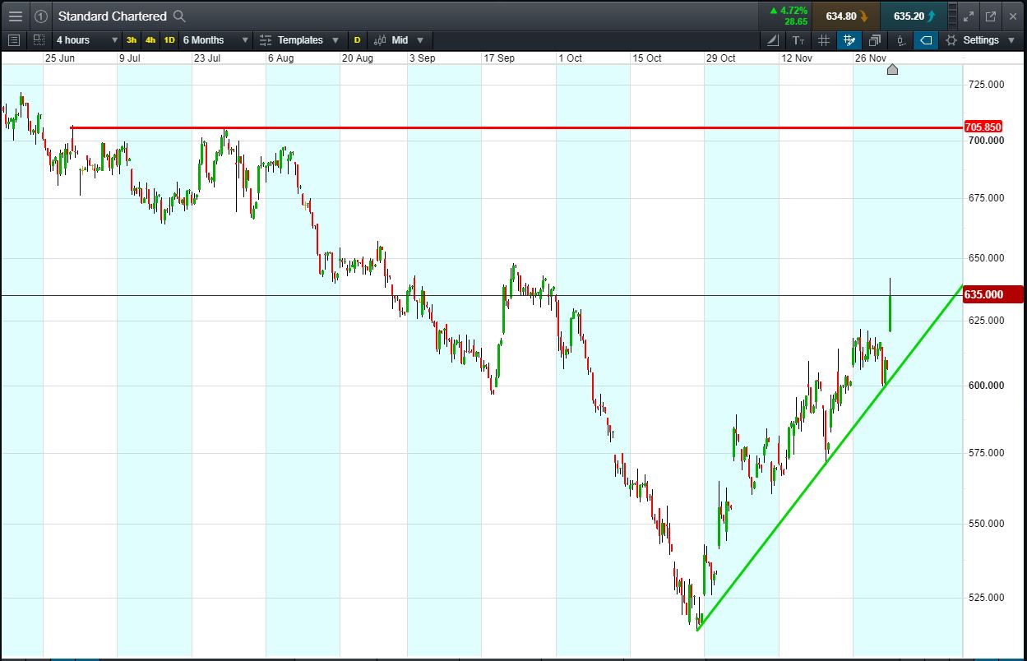Click the 635.000 current price label
1027x661 pixels.
(x=993, y=294)
